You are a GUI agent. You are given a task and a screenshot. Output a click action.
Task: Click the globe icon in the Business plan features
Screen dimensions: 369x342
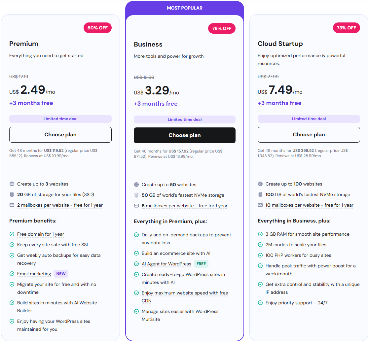(x=136, y=185)
